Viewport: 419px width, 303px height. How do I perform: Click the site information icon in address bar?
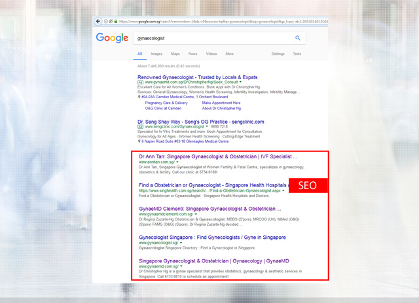coord(106,22)
